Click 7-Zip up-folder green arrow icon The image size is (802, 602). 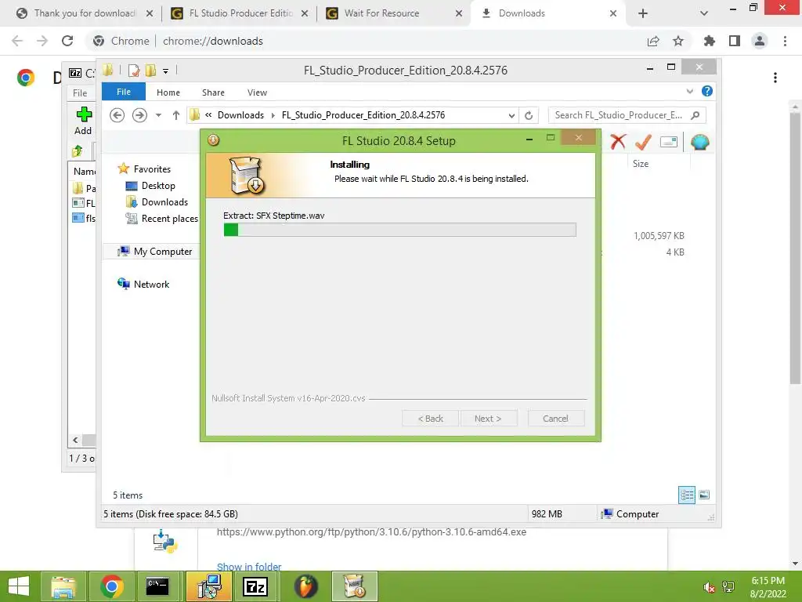coord(78,151)
